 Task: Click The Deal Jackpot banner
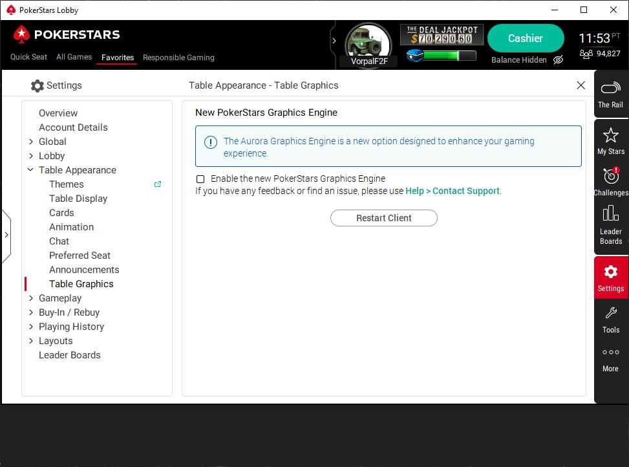(x=442, y=35)
